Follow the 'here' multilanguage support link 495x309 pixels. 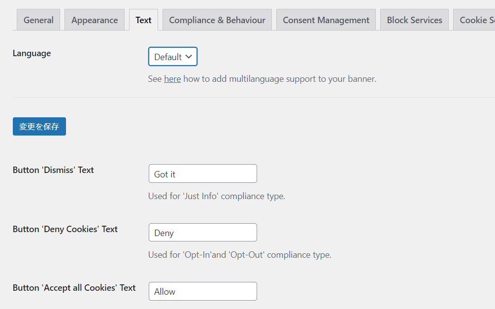(172, 79)
